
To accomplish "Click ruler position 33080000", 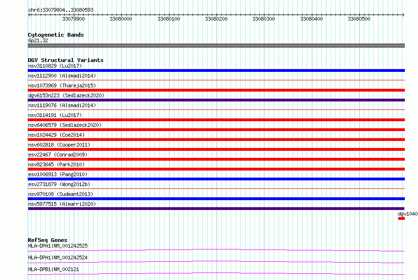I will 121,19.
